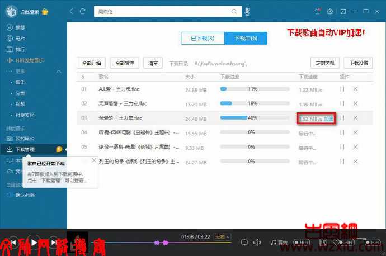Pause the 缘份一道桥 长城 download
The height and width of the screenshot is (256, 386).
pos(342,147)
